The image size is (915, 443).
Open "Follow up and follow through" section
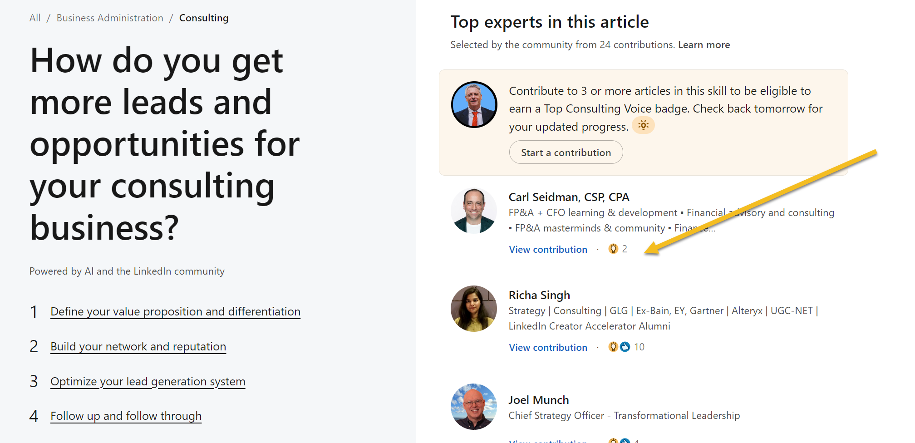[x=126, y=416]
